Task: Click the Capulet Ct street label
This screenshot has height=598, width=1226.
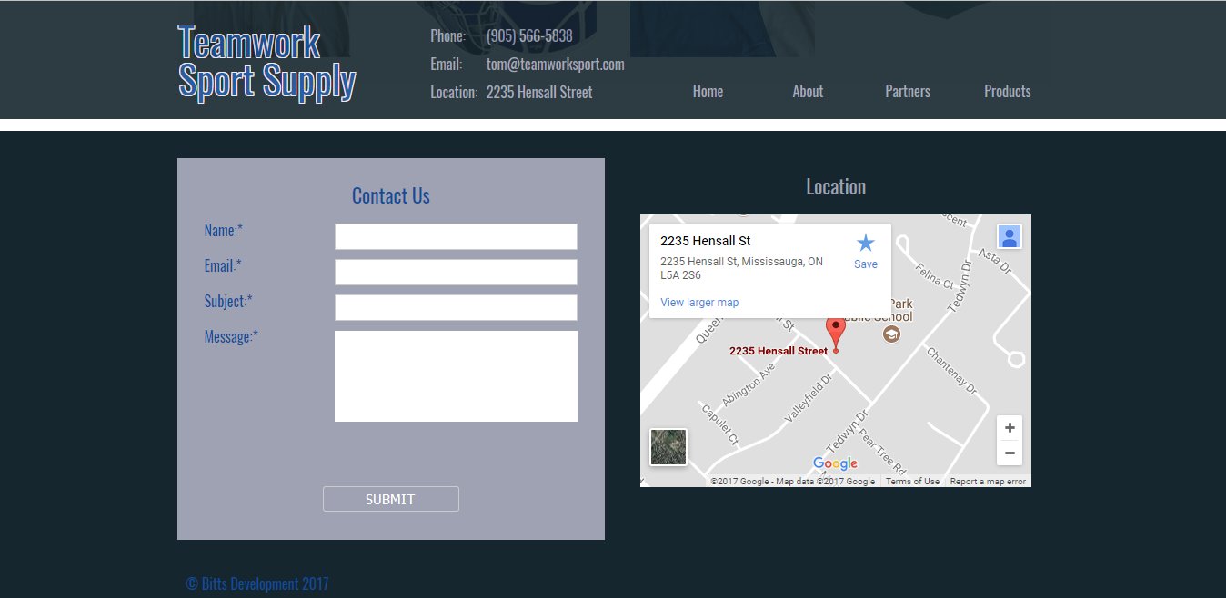Action: click(x=720, y=425)
